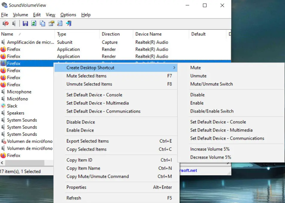Select Set Default Device - Multimedia in context menu

pos(116,103)
